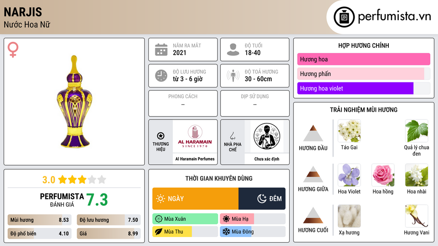
Task: Click the Độ phổ biến 4.10 rating bar
Action: [39, 234]
